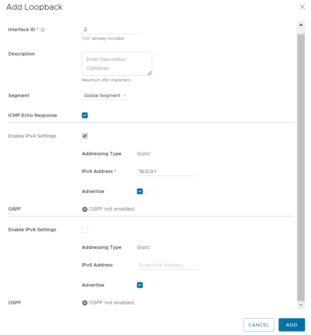Close the Add Loopback dialog
Viewport: 311px width, 335px height.
pyautogui.click(x=302, y=7)
